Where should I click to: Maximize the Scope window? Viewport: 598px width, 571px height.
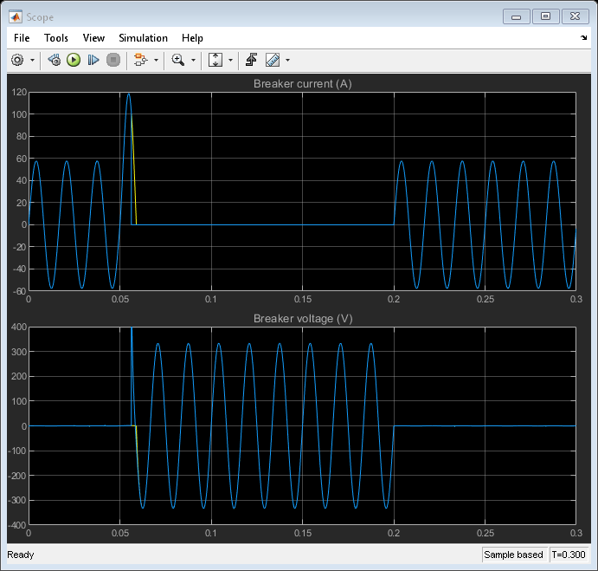[545, 16]
